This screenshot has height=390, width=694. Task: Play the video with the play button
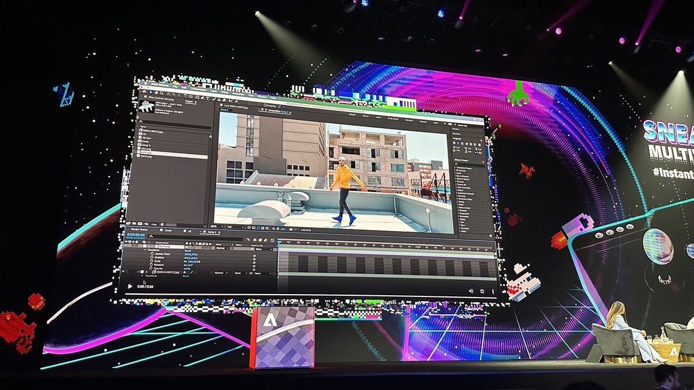(130, 286)
